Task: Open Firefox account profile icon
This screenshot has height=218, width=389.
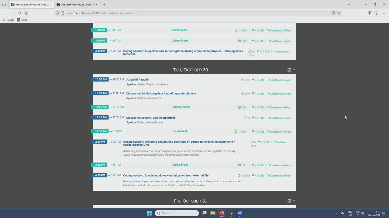Action: point(370,13)
